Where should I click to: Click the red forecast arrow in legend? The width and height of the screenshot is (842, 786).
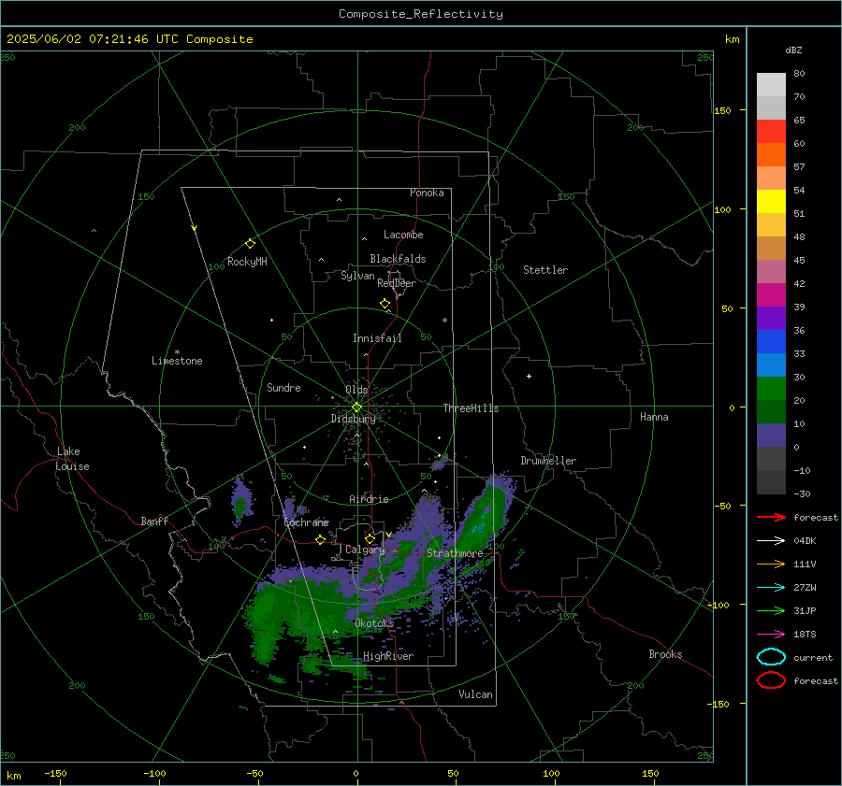pos(771,517)
